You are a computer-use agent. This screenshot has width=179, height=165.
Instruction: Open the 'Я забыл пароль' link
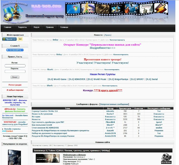(x=15, y=90)
